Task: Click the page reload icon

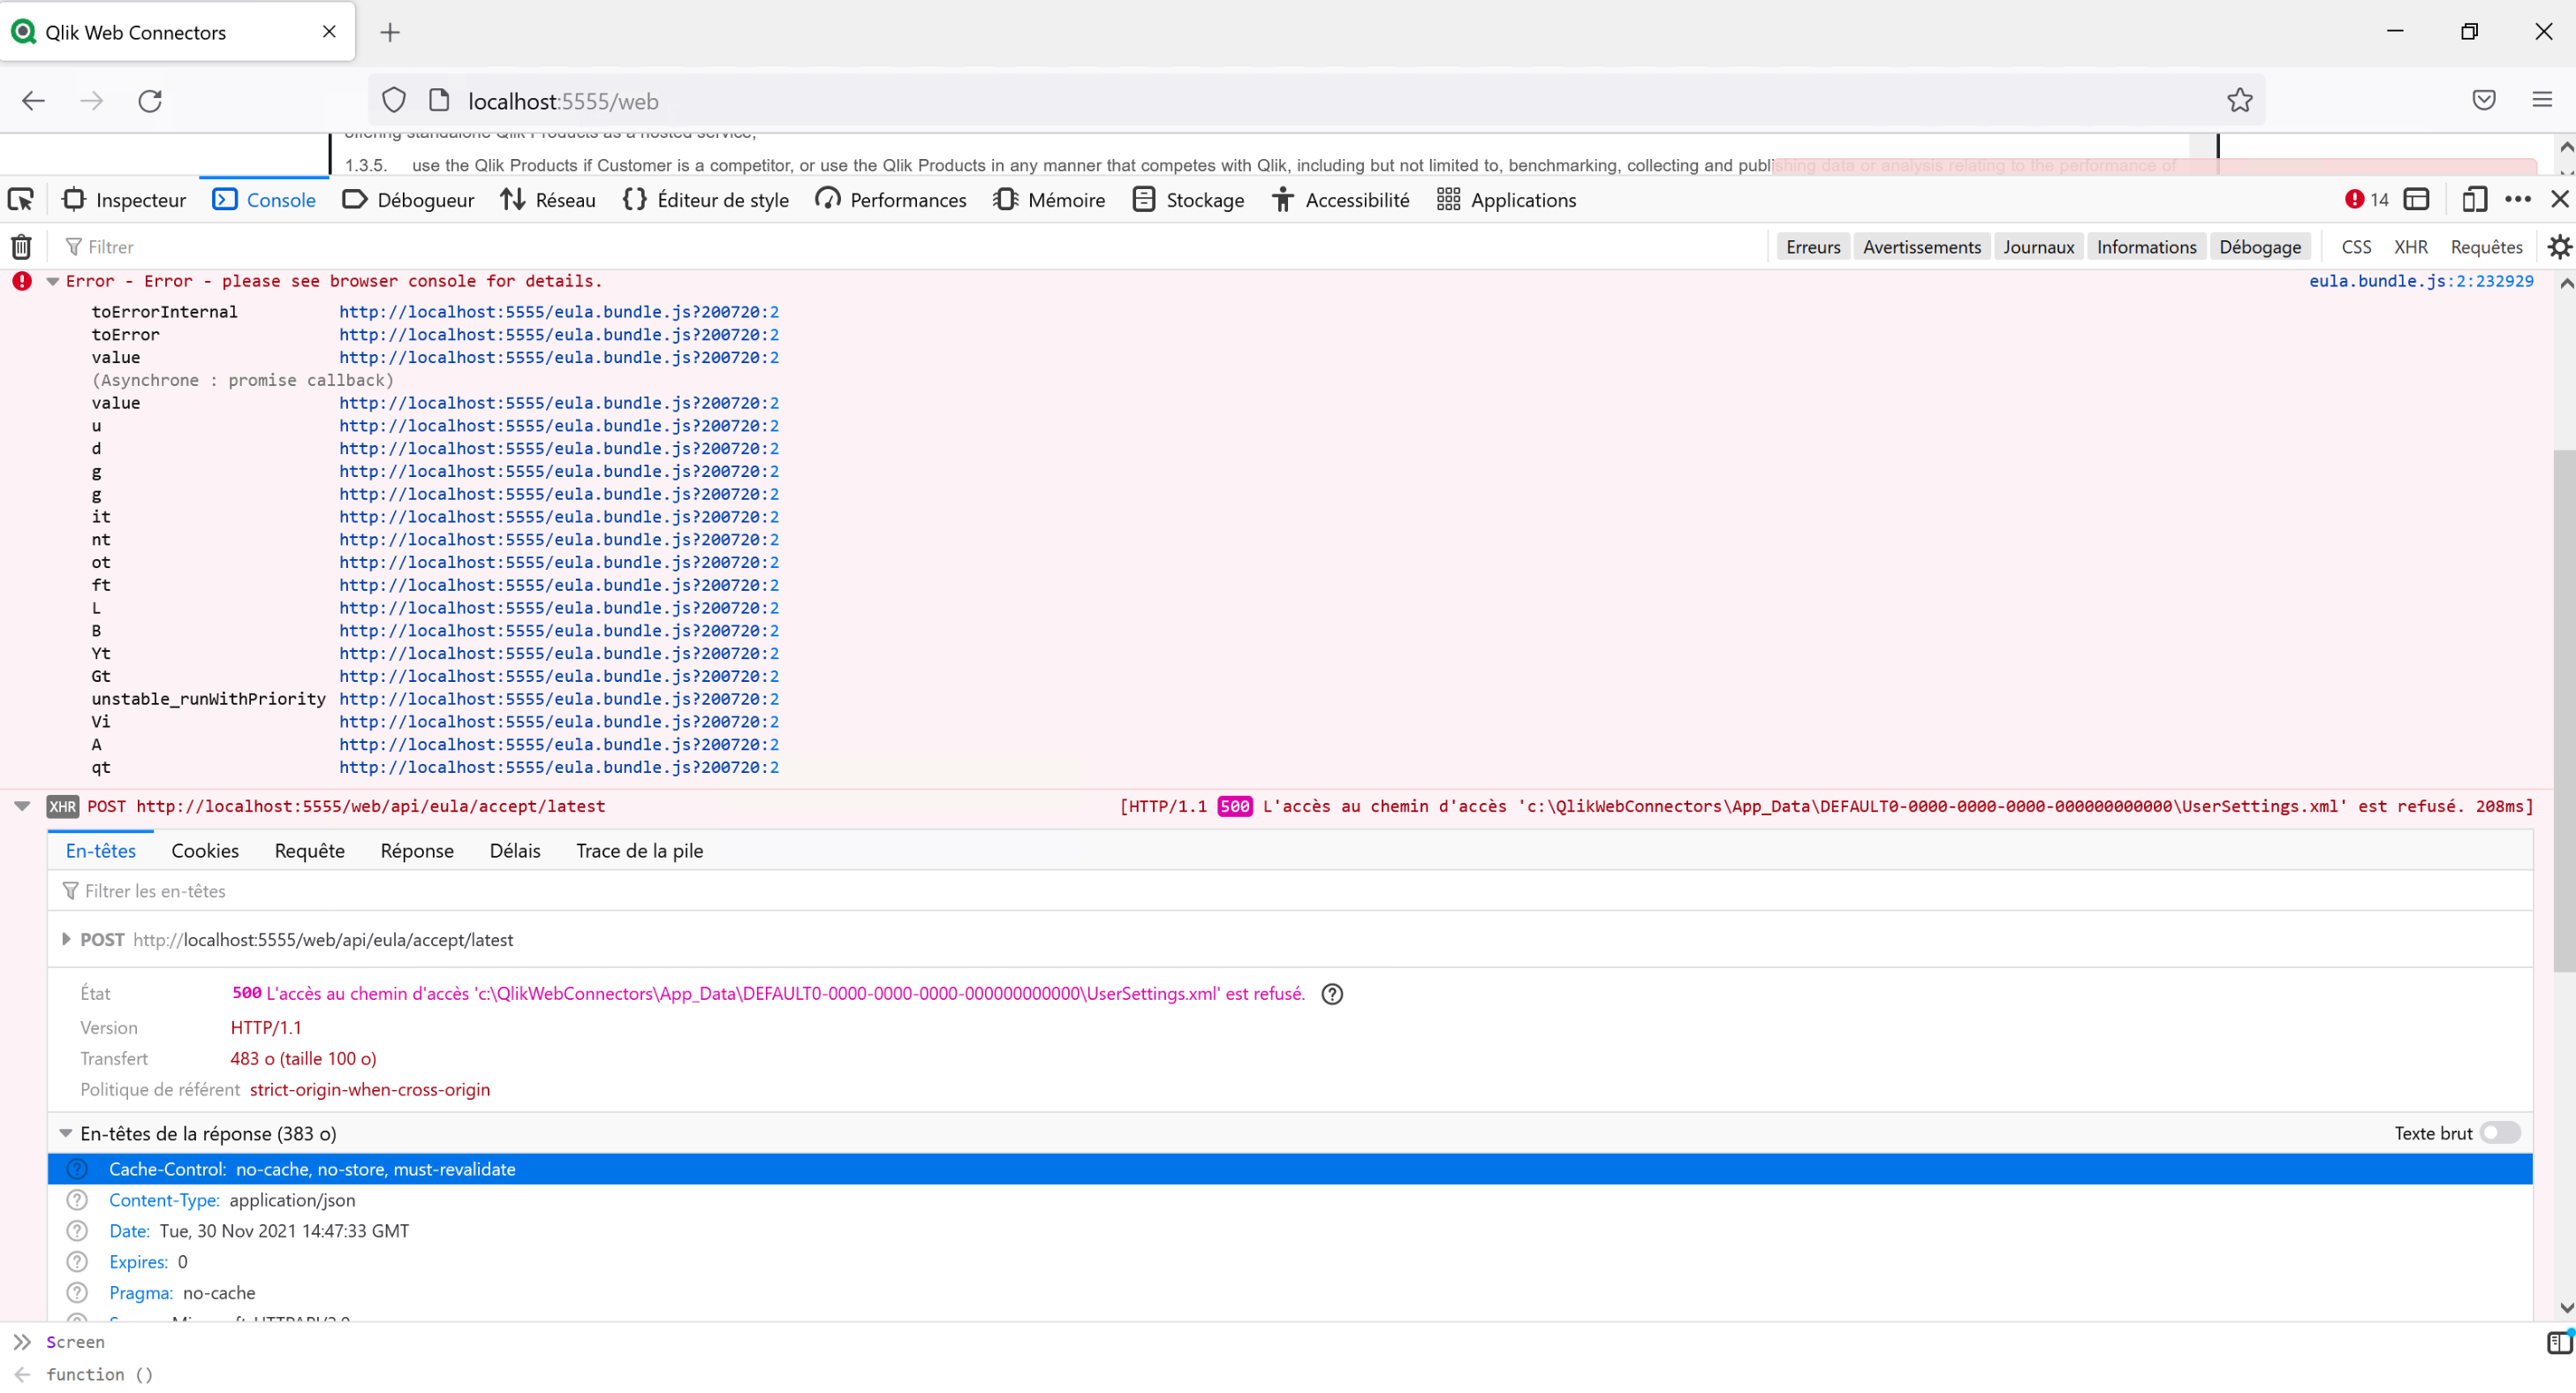Action: click(x=150, y=101)
